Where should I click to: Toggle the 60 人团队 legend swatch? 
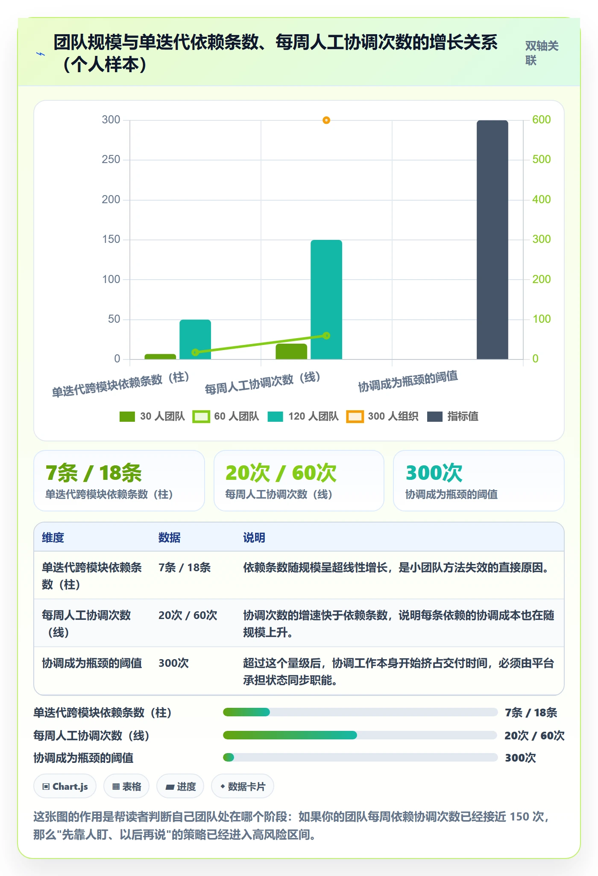point(201,416)
